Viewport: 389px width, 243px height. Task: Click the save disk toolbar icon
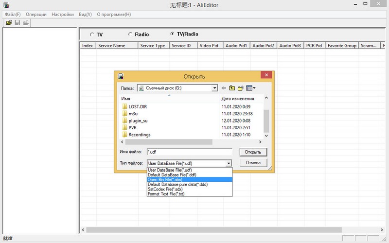pyautogui.click(x=18, y=22)
